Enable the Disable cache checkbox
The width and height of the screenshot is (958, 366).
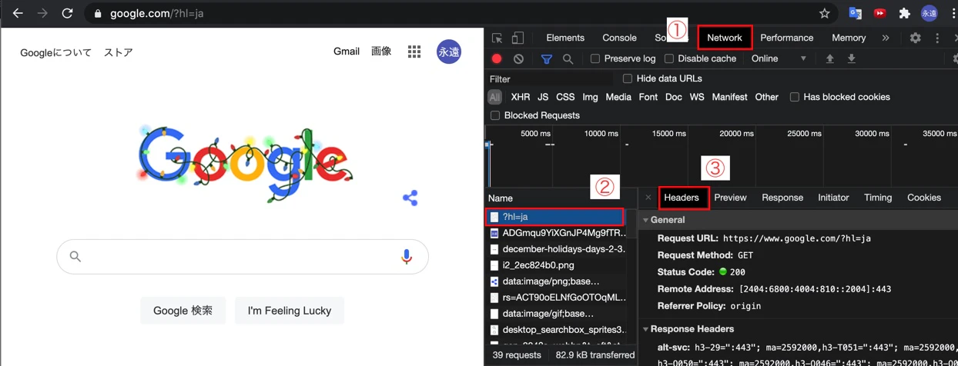pos(669,58)
